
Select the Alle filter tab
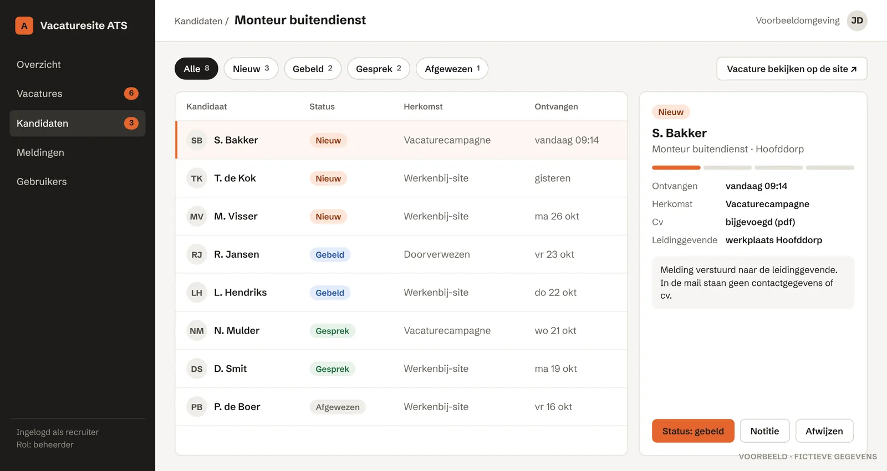pos(196,69)
